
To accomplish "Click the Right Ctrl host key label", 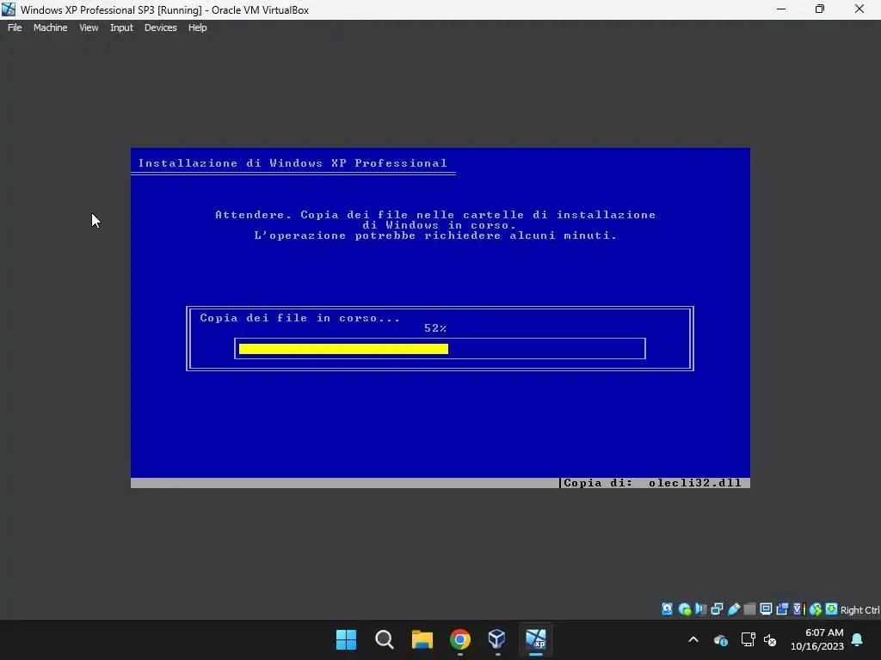I will coord(859,610).
